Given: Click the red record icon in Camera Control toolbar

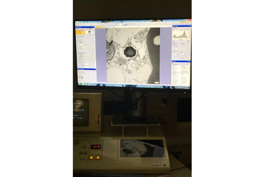Looking at the screenshot, I should pos(77,29).
